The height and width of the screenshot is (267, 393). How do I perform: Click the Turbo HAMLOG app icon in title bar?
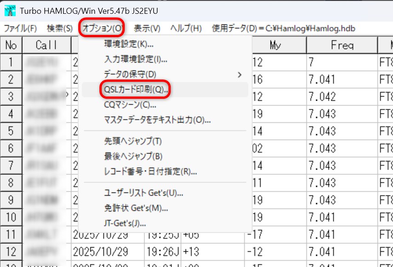(7, 10)
